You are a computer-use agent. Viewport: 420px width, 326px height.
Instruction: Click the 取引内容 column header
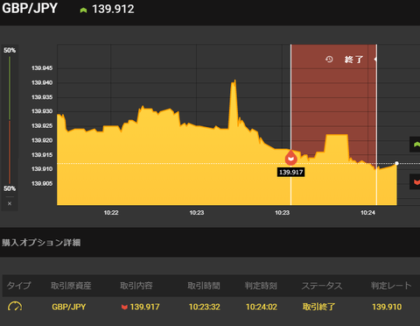[x=136, y=286]
